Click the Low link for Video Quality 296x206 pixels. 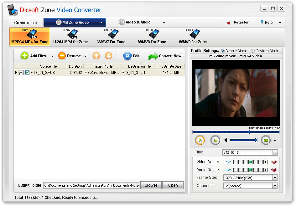click(x=227, y=162)
